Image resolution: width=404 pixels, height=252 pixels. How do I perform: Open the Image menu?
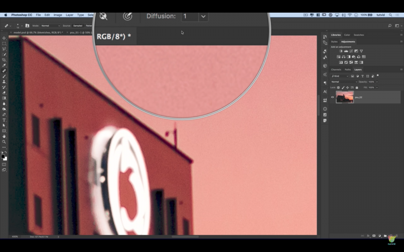tap(58, 15)
